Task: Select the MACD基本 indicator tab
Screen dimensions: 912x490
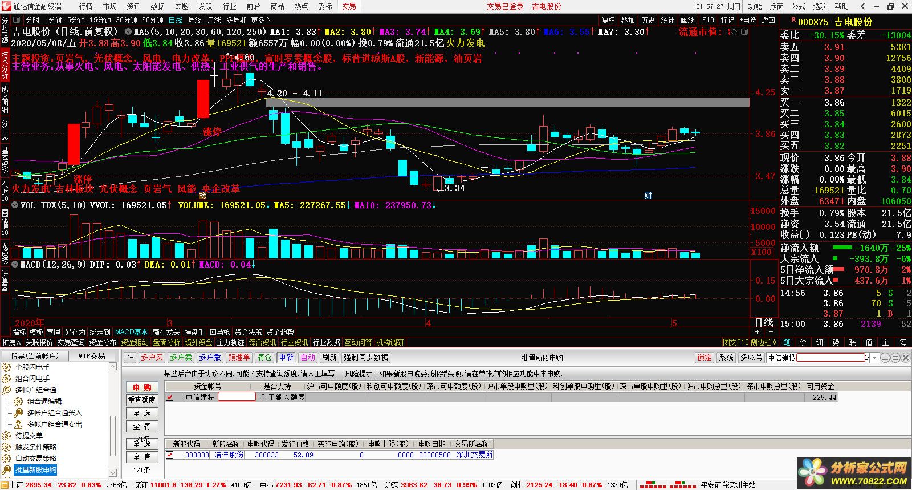Action: [131, 332]
